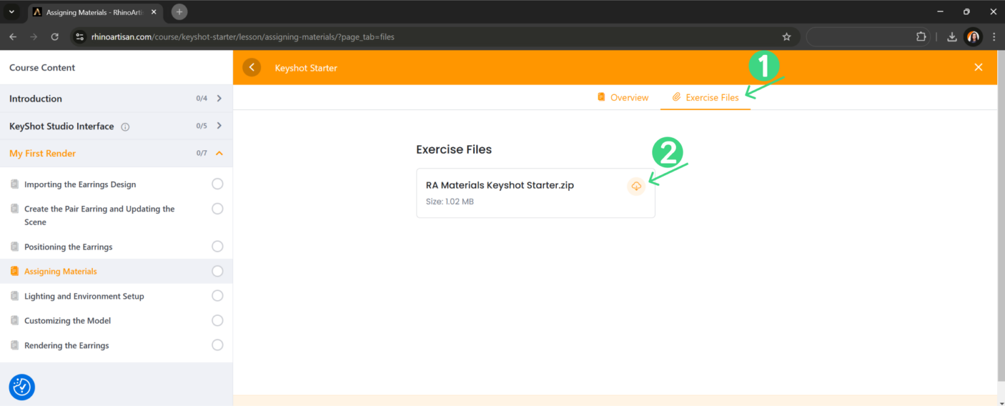This screenshot has width=1005, height=406.
Task: Open Lighting and Environment Setup lesson
Action: coord(84,296)
